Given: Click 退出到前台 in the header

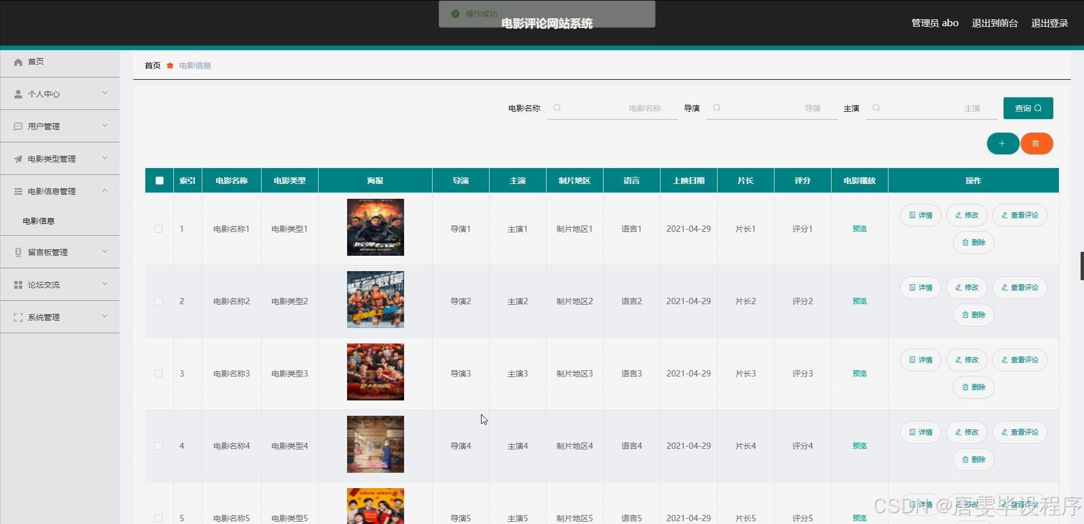Looking at the screenshot, I should (995, 23).
